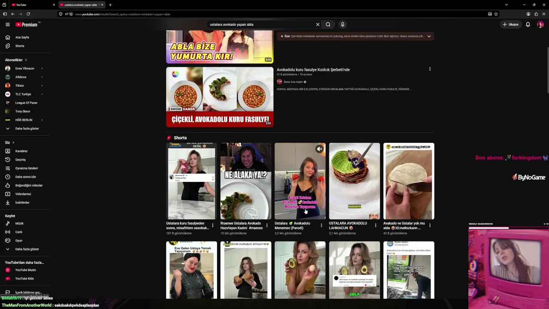Open the notifications bell

click(x=528, y=24)
